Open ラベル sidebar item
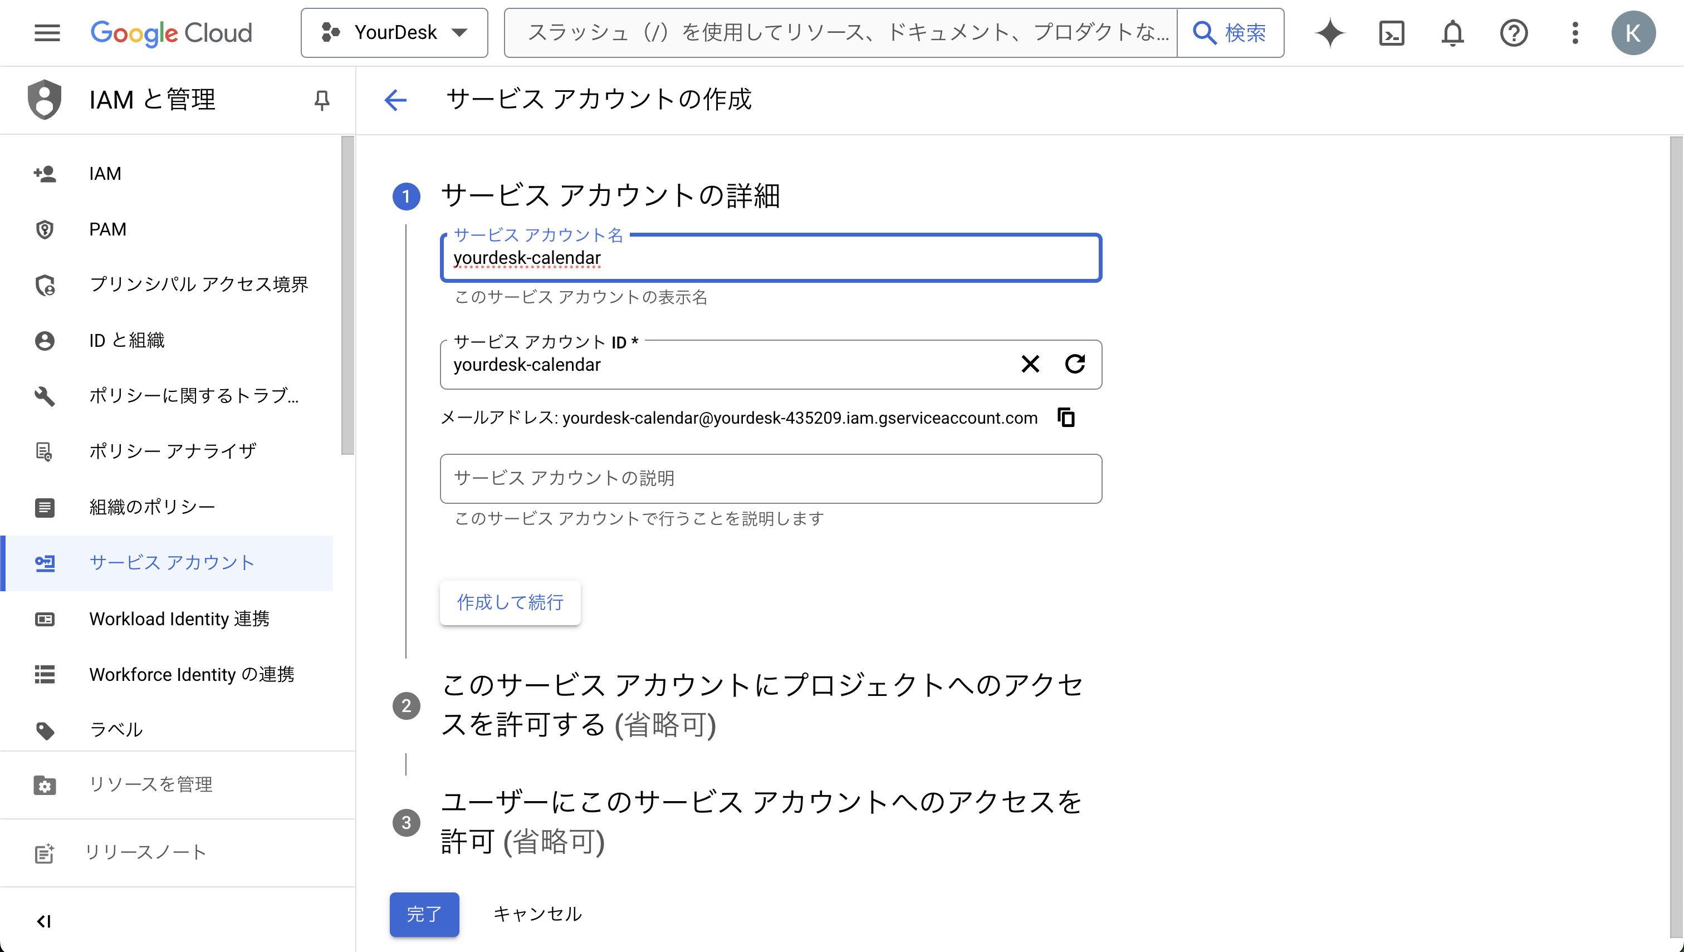 tap(168, 730)
